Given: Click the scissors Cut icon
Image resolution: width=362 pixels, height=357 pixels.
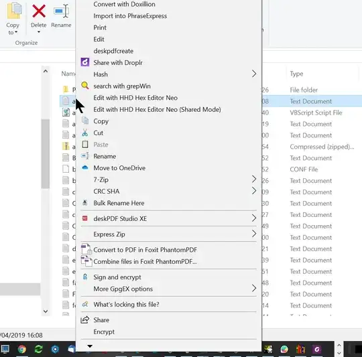Looking at the screenshot, I should 85,133.
